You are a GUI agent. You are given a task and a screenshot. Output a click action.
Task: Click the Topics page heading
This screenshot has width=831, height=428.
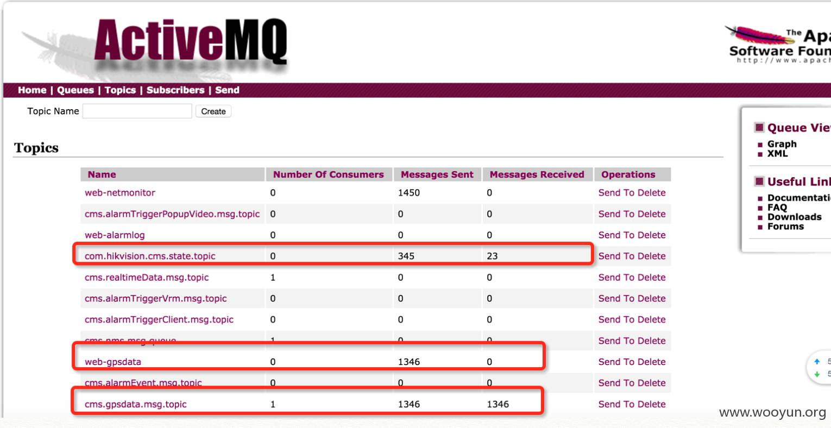tap(36, 148)
